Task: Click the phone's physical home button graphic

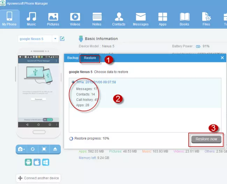Action: coord(39,132)
